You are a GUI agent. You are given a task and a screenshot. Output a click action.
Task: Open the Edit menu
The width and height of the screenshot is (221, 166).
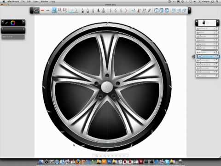(x=29, y=1)
